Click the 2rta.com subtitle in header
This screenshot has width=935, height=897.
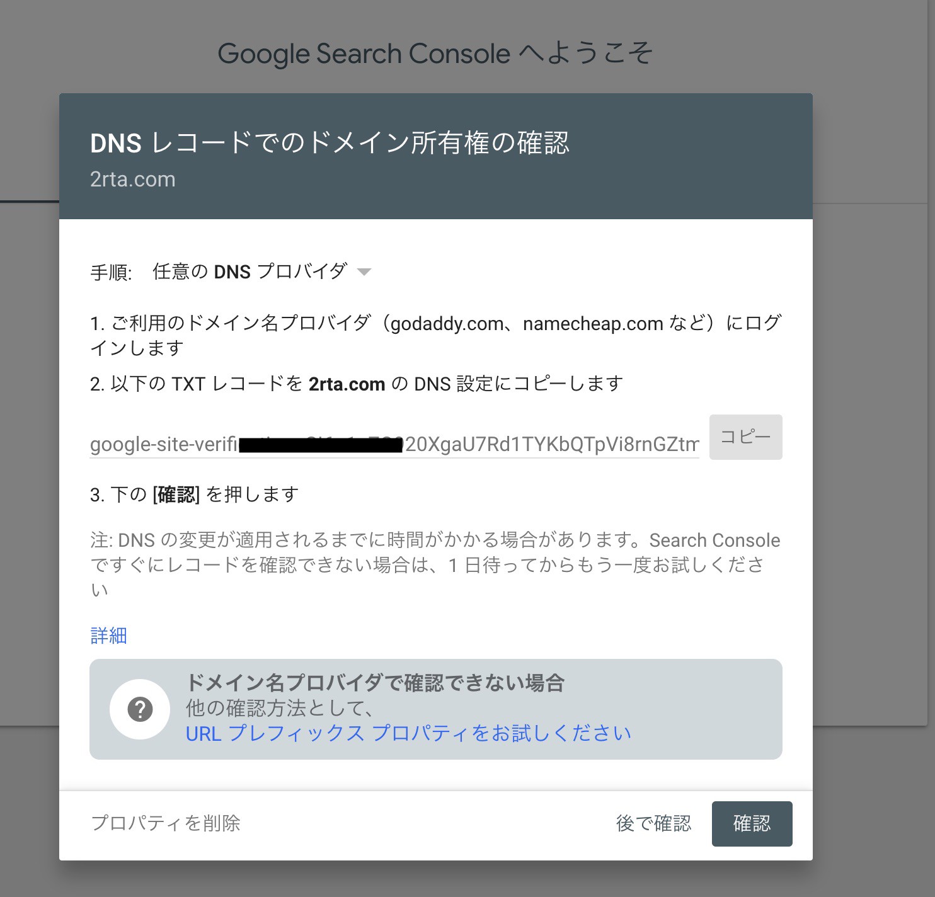point(133,180)
